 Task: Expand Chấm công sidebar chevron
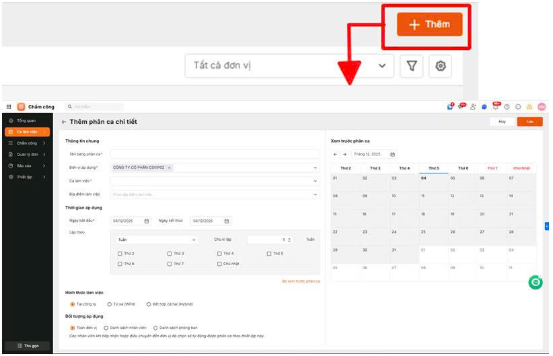coord(44,143)
